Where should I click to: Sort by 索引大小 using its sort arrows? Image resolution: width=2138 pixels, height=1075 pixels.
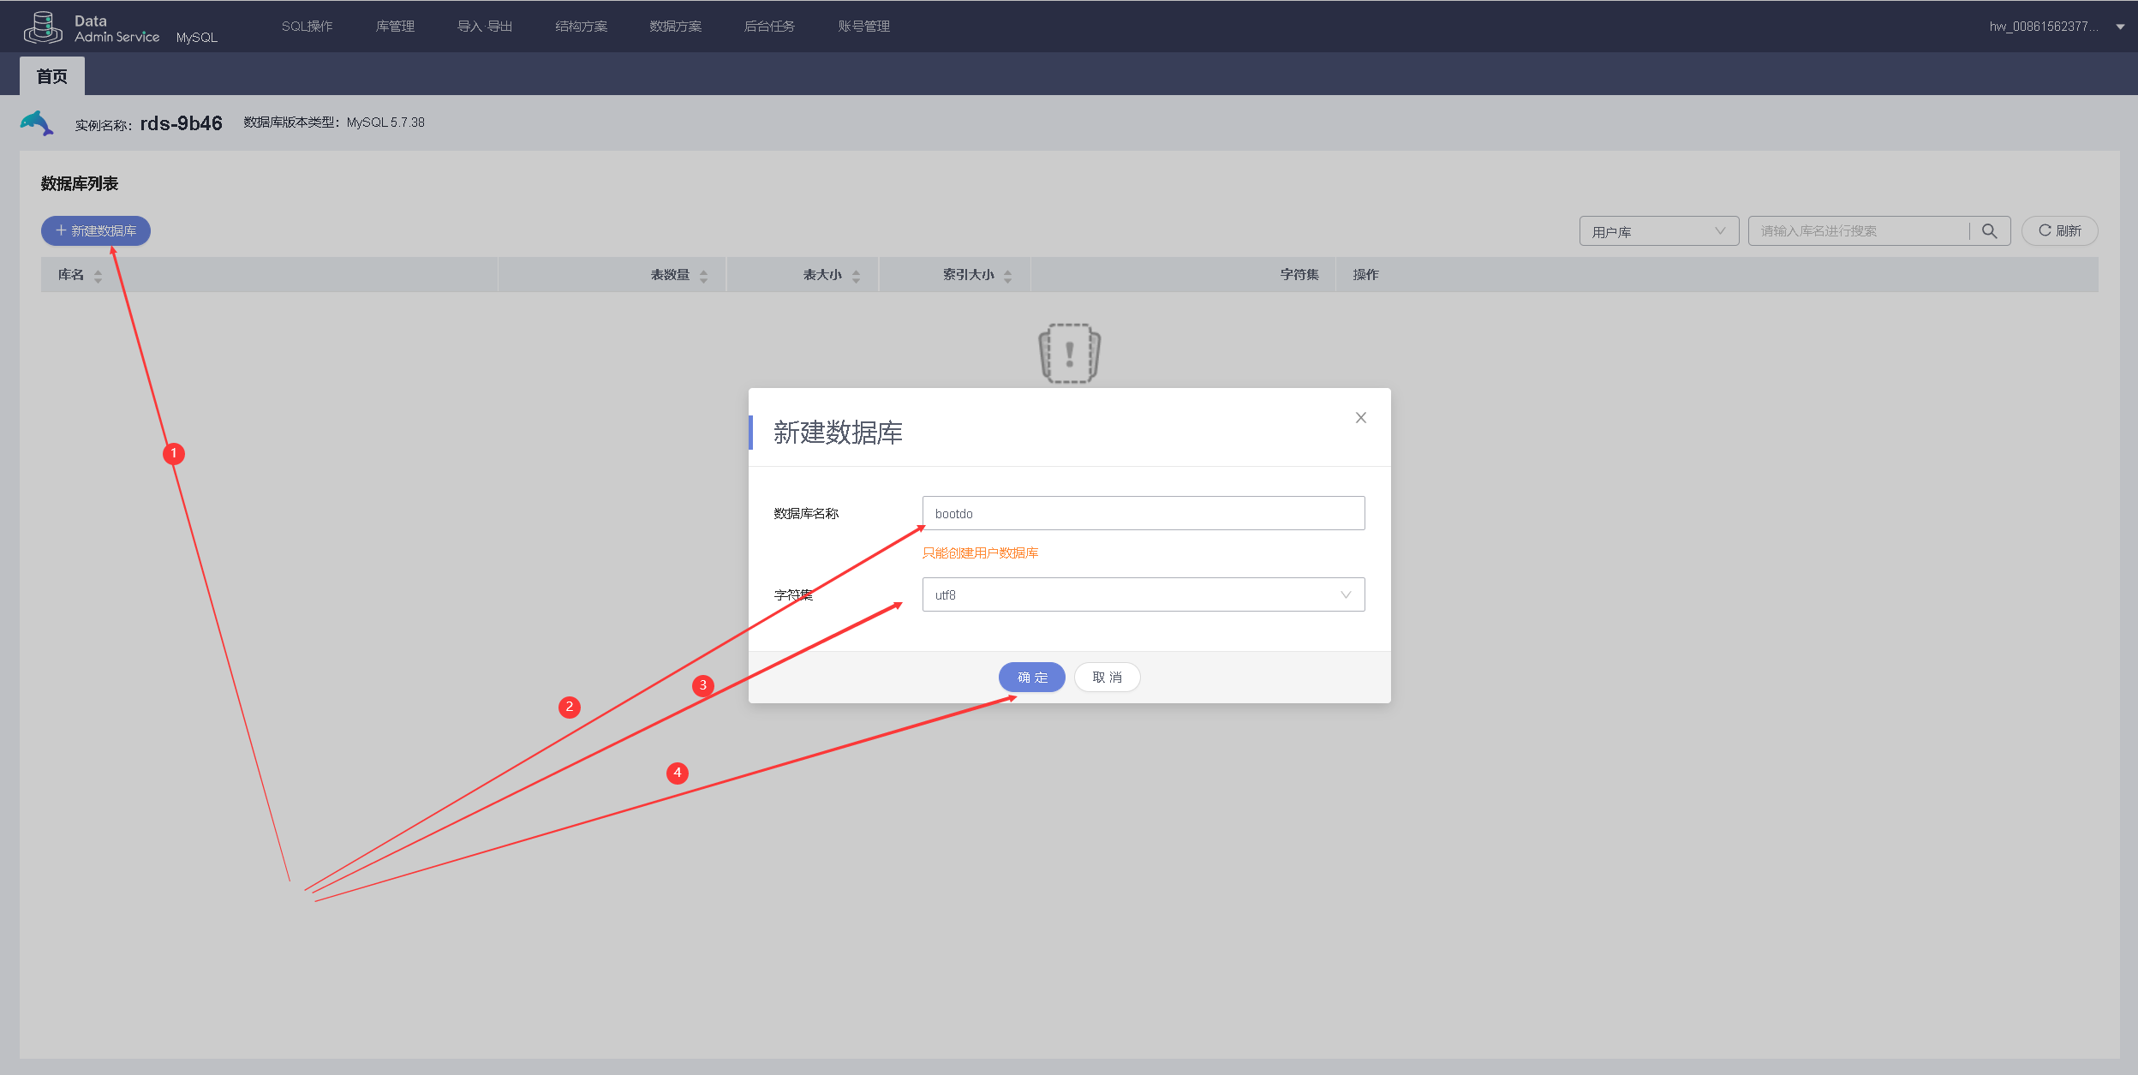click(1008, 275)
